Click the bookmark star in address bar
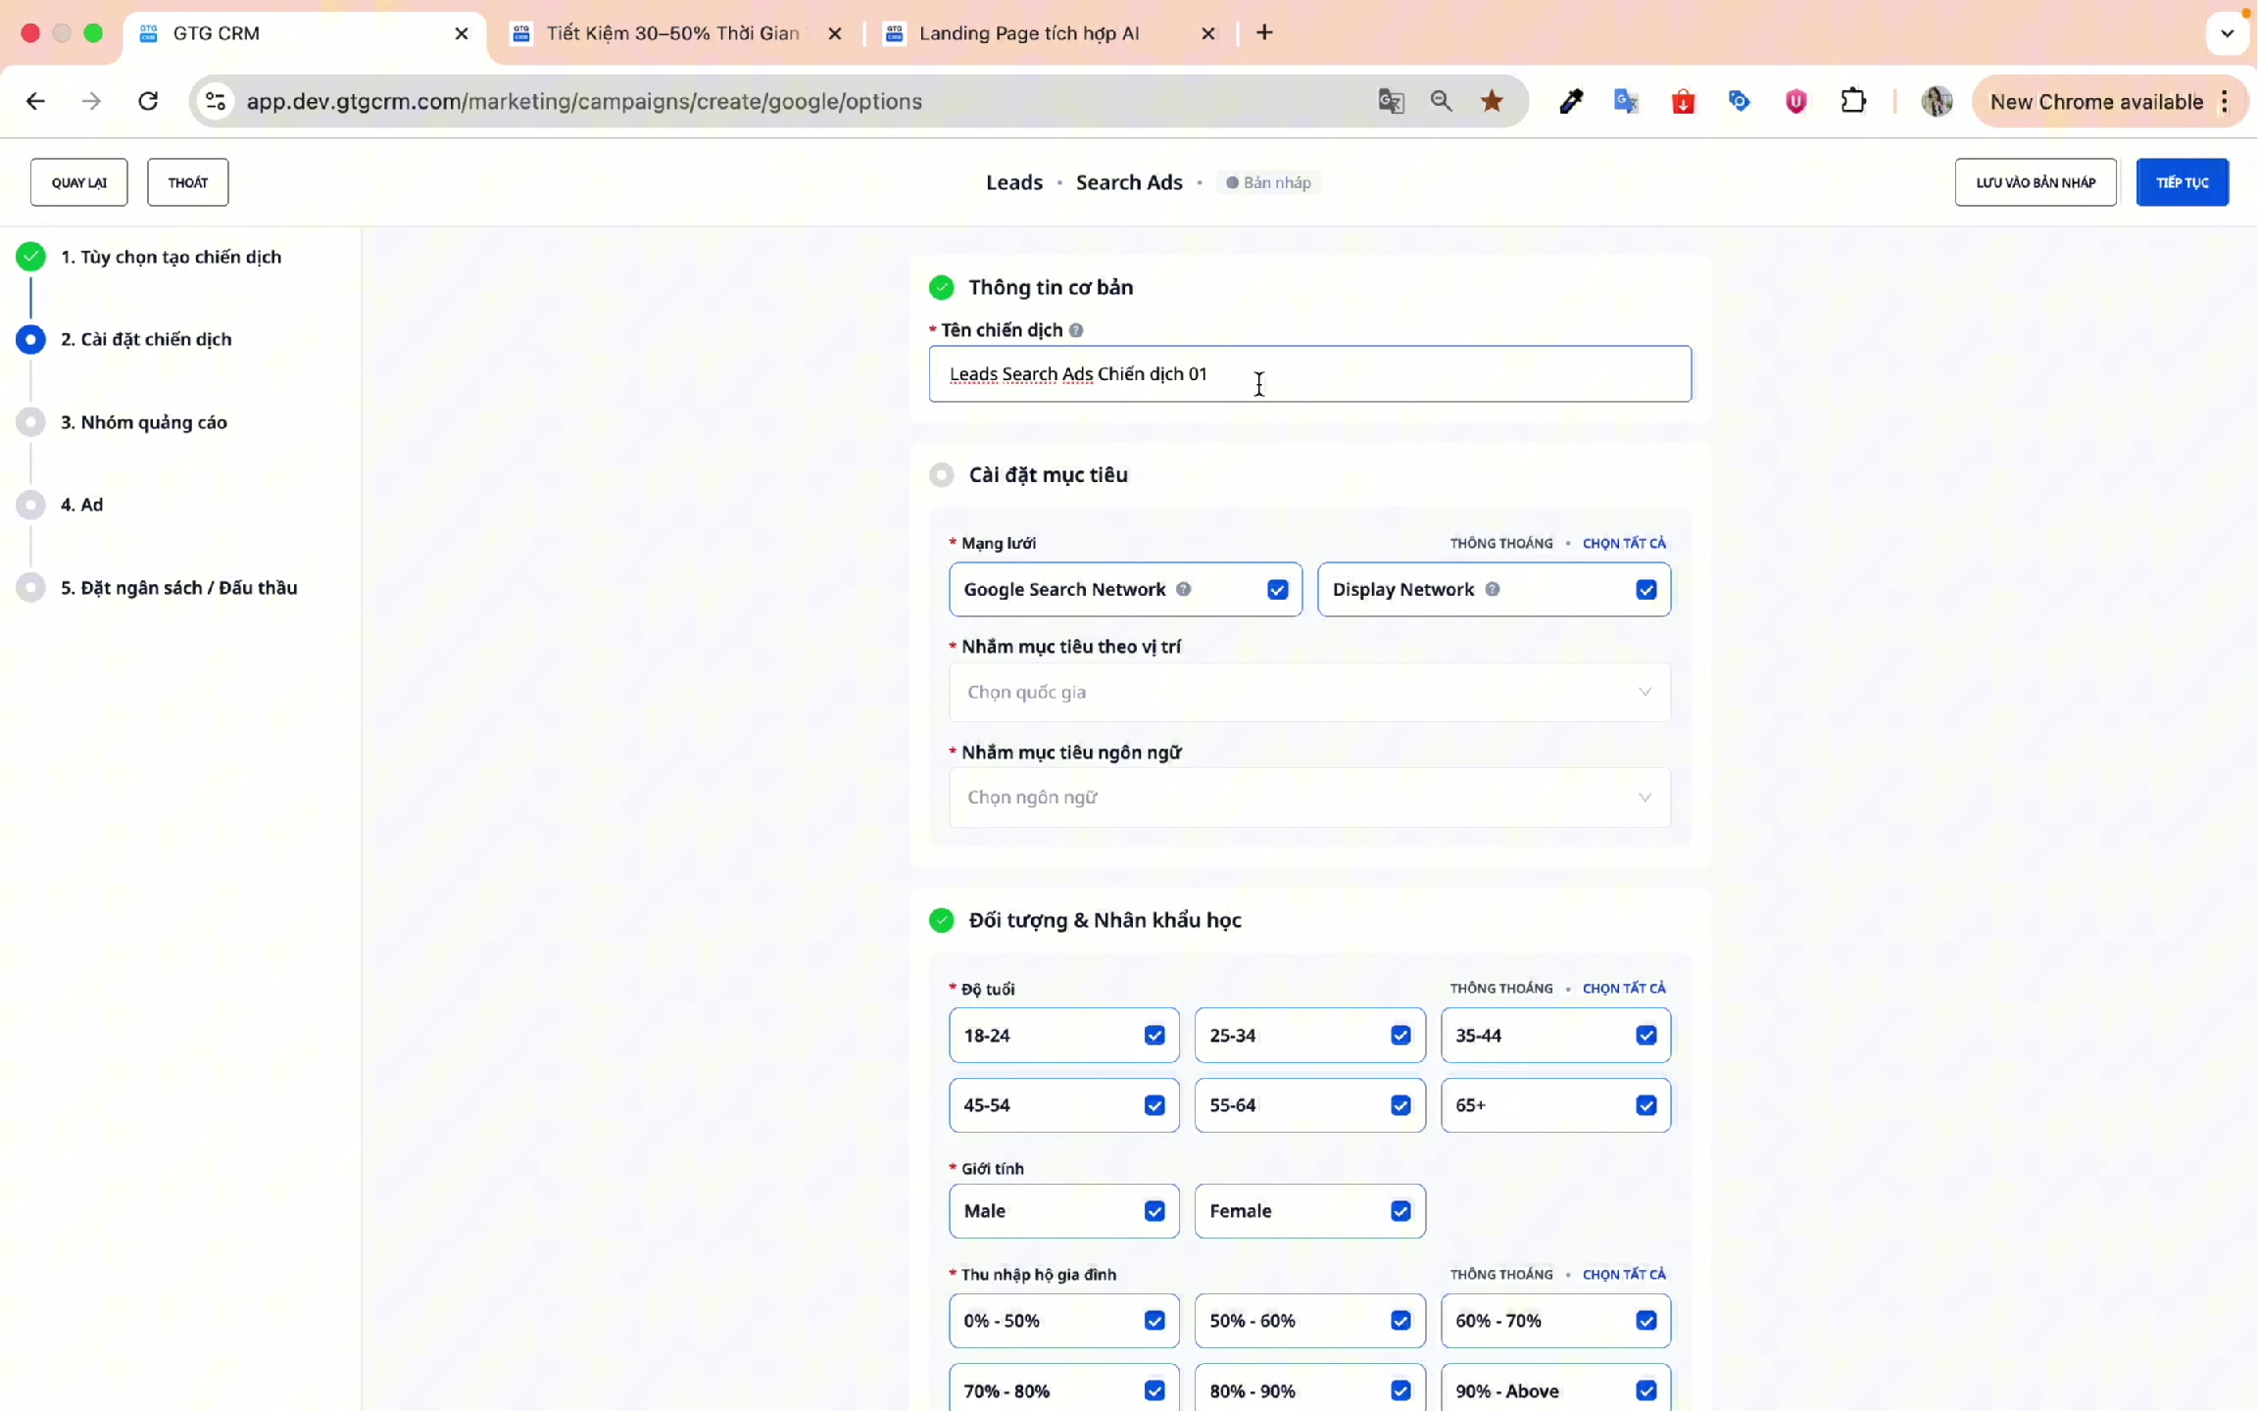The height and width of the screenshot is (1411, 2258). (x=1492, y=101)
